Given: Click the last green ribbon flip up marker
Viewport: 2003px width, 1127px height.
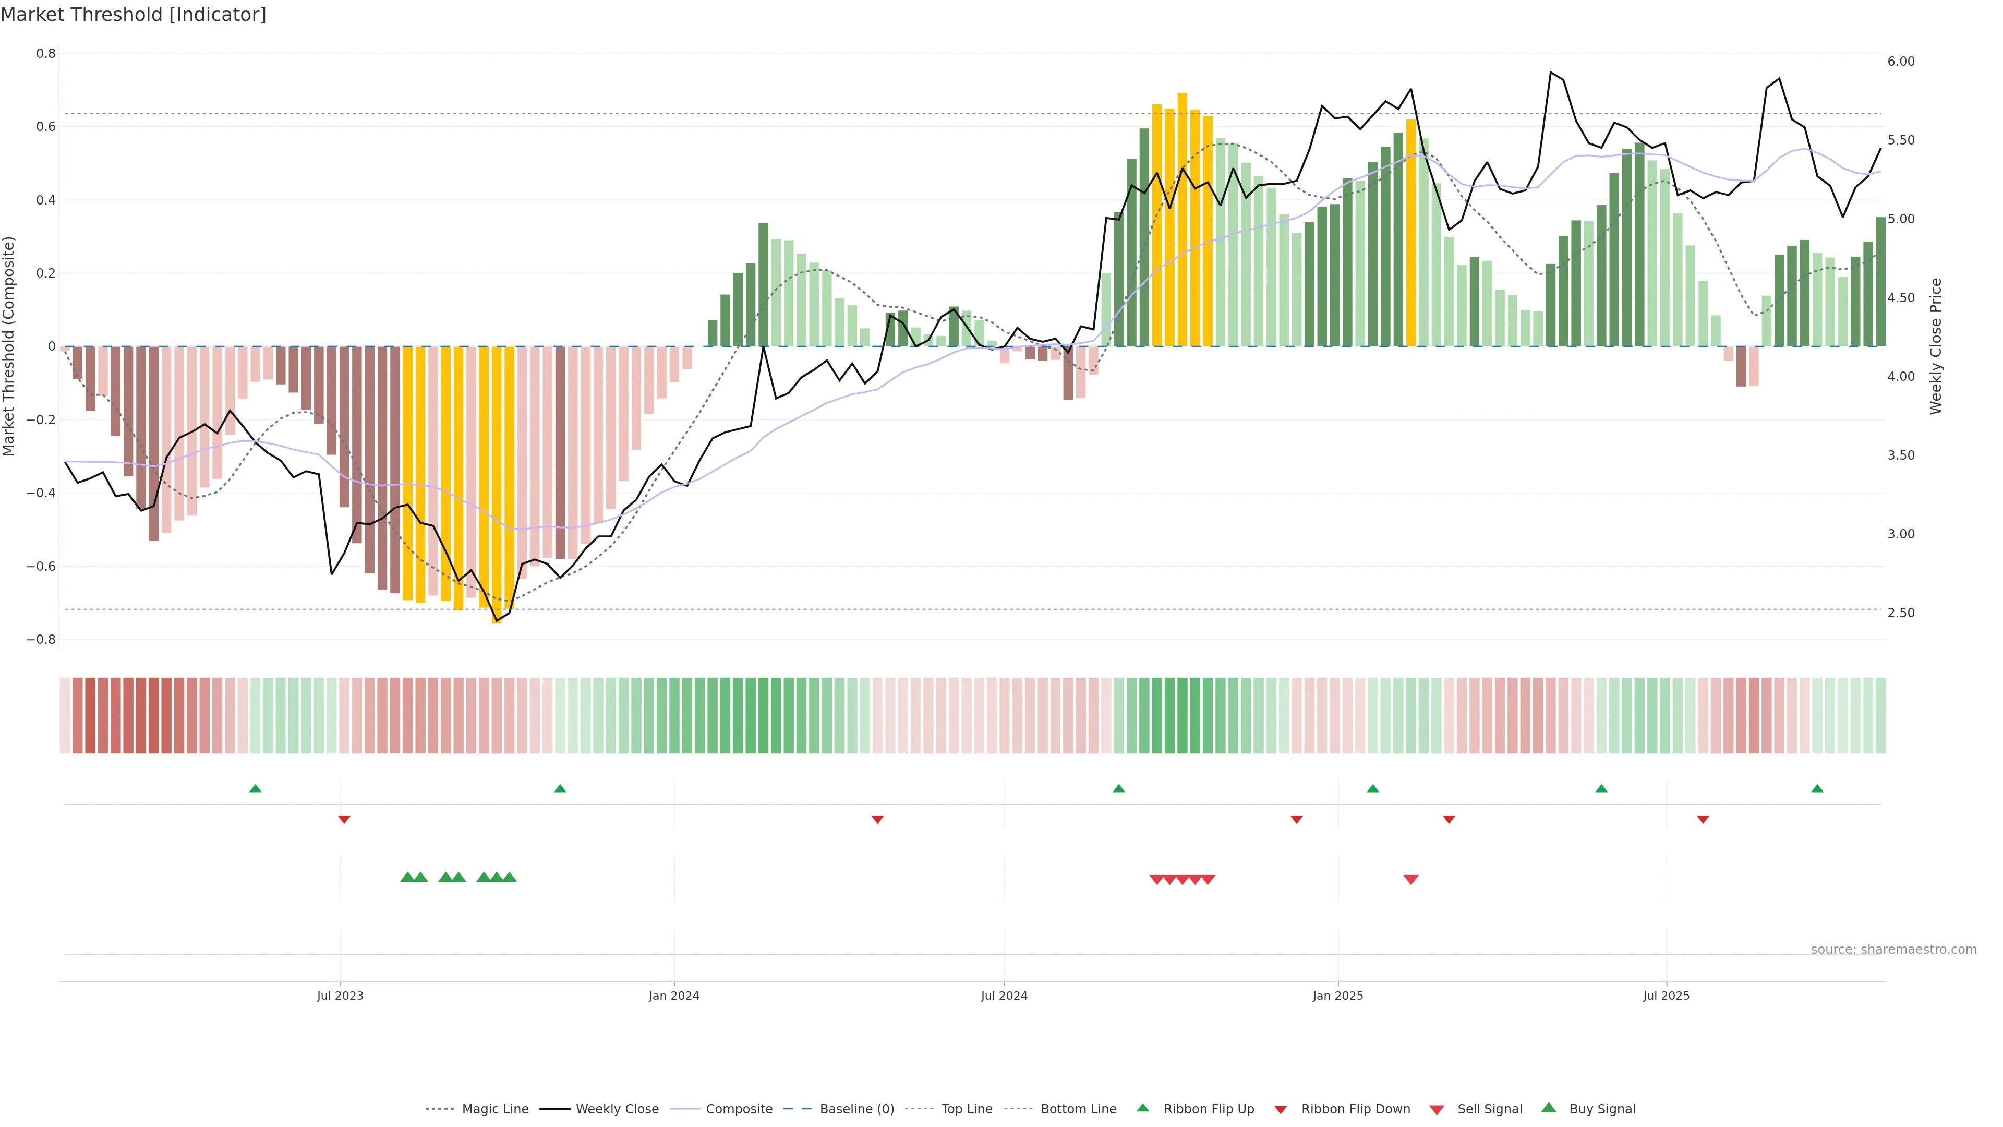Looking at the screenshot, I should 1817,789.
